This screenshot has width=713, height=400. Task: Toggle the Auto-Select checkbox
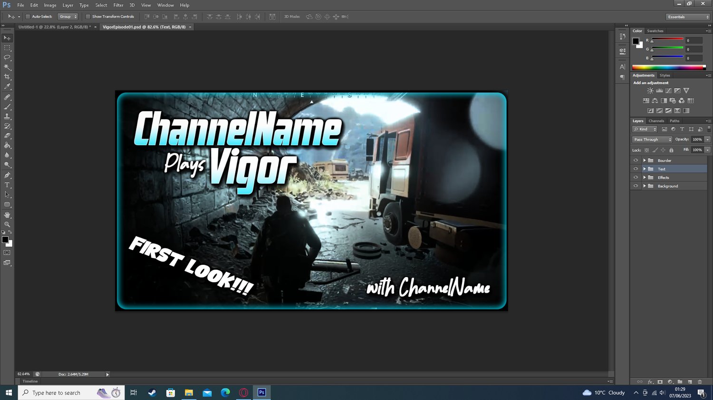coord(28,17)
